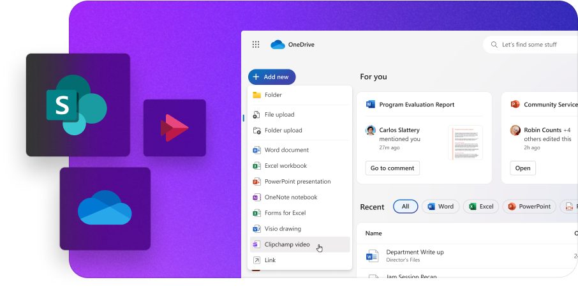Choose Clipchamp video option
578x289 pixels.
[300, 244]
